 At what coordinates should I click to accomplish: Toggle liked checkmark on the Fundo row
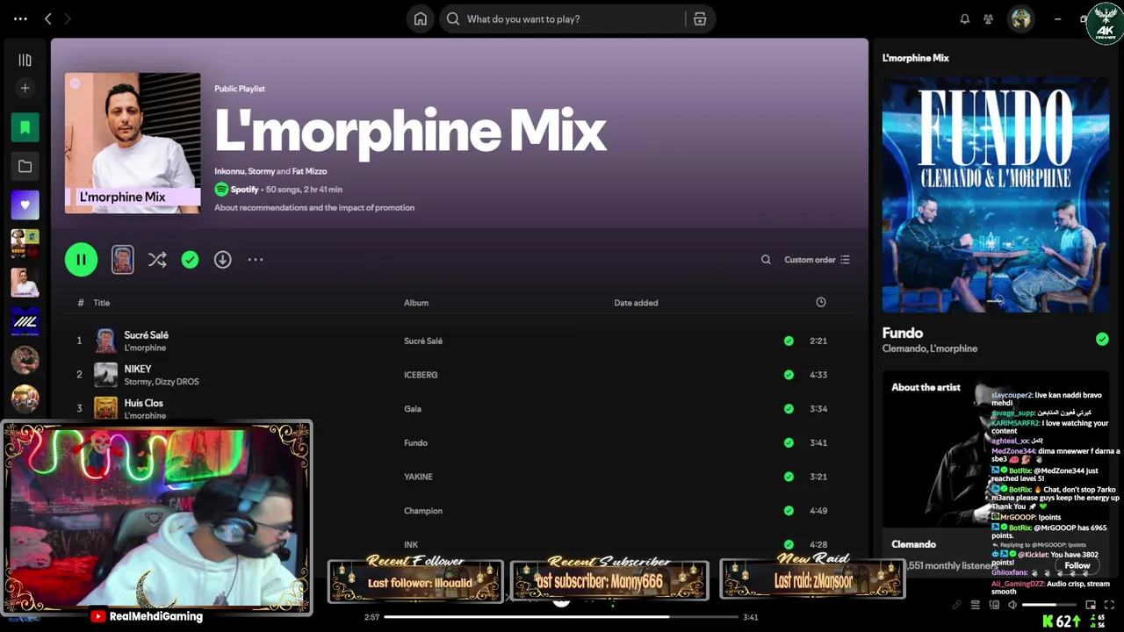pyautogui.click(x=789, y=442)
